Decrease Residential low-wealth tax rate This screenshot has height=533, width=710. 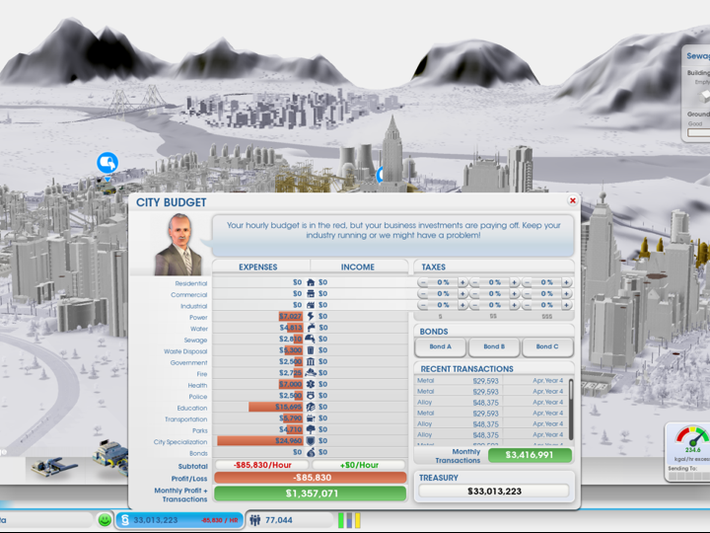(423, 282)
